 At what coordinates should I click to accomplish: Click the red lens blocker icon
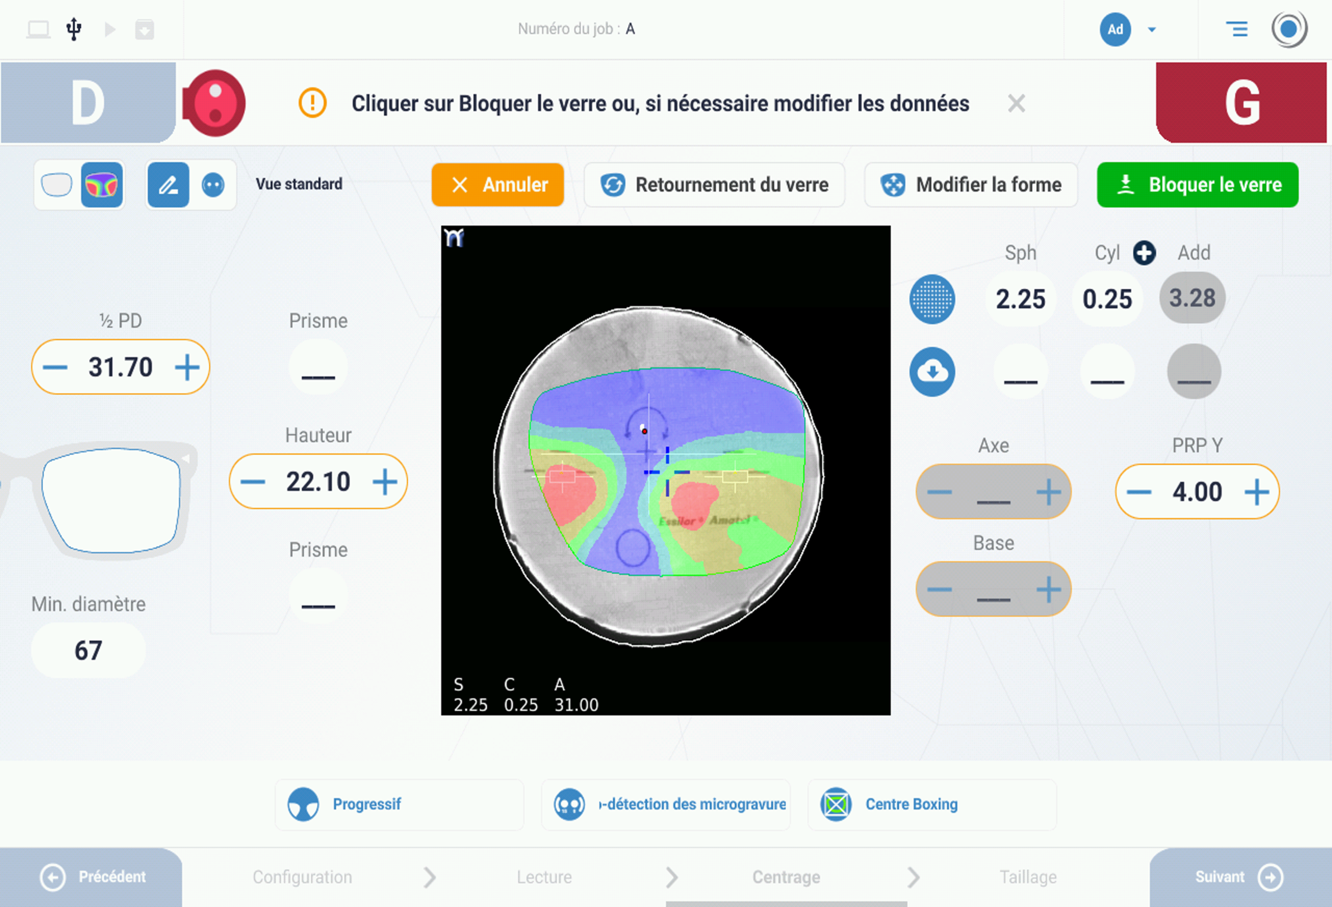click(x=215, y=103)
